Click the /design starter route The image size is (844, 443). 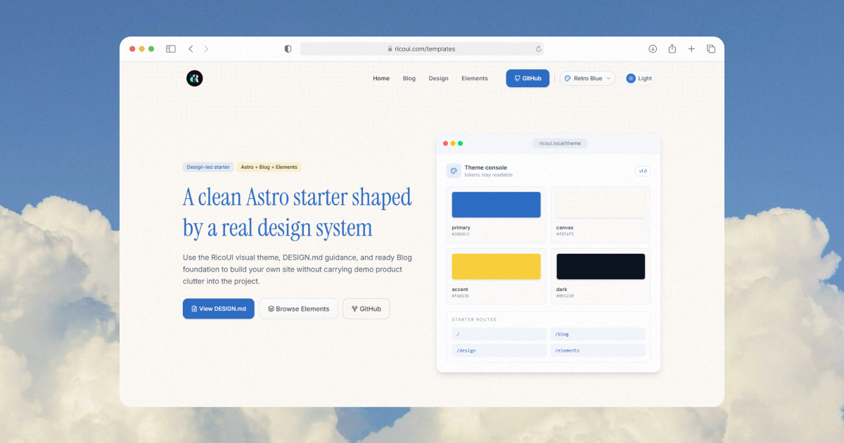click(499, 350)
